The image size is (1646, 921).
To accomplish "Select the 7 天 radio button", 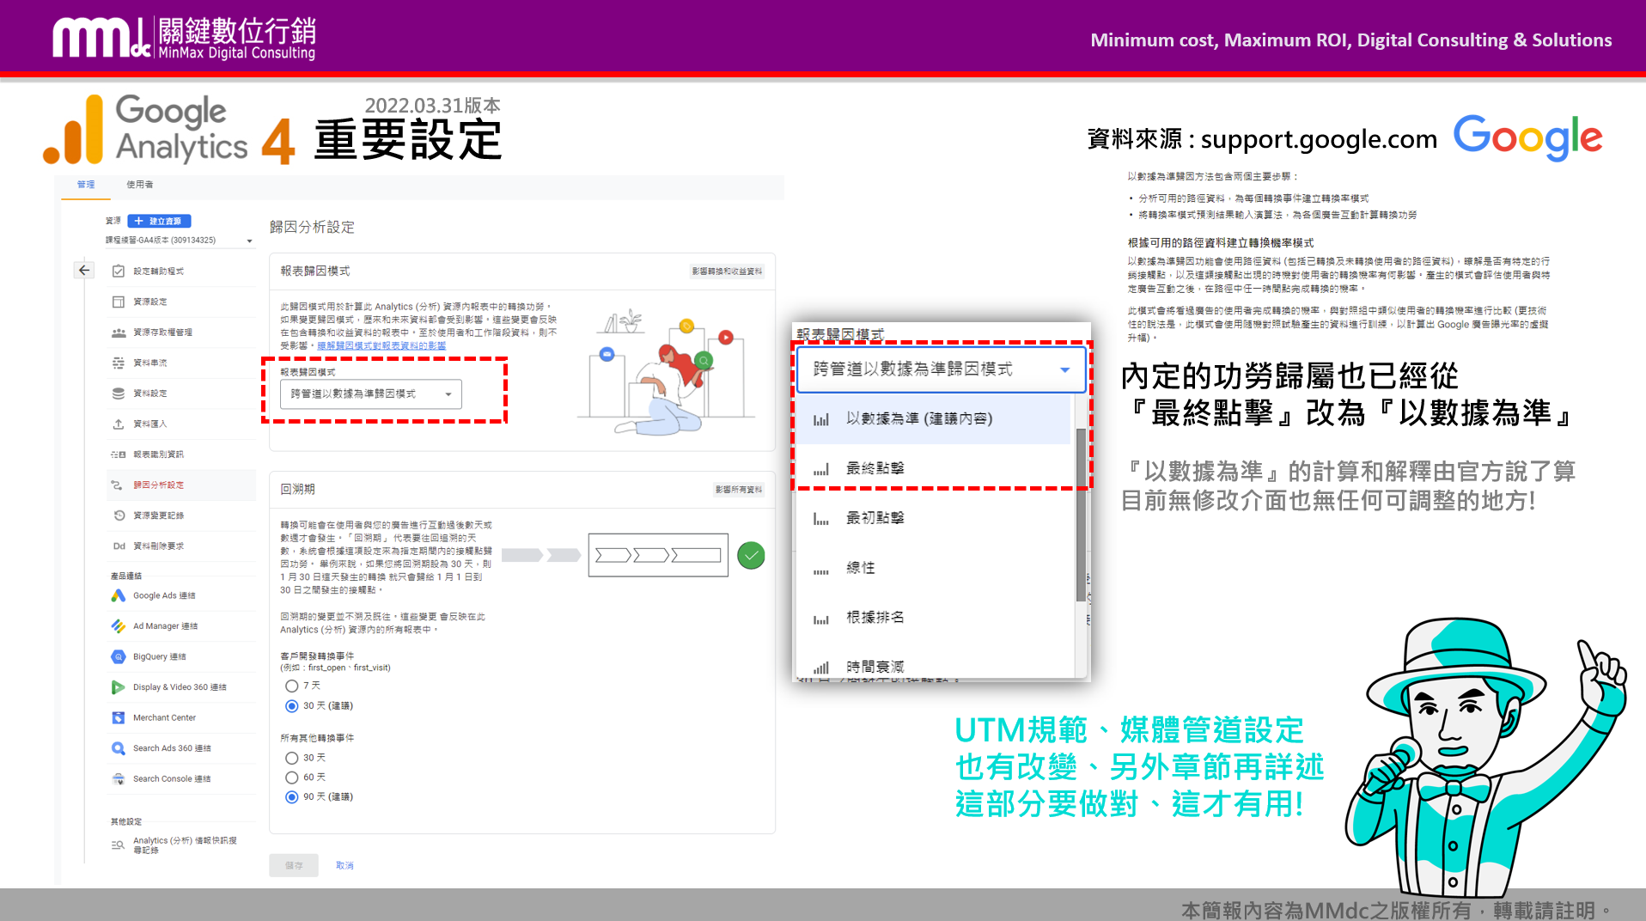I will click(x=292, y=686).
